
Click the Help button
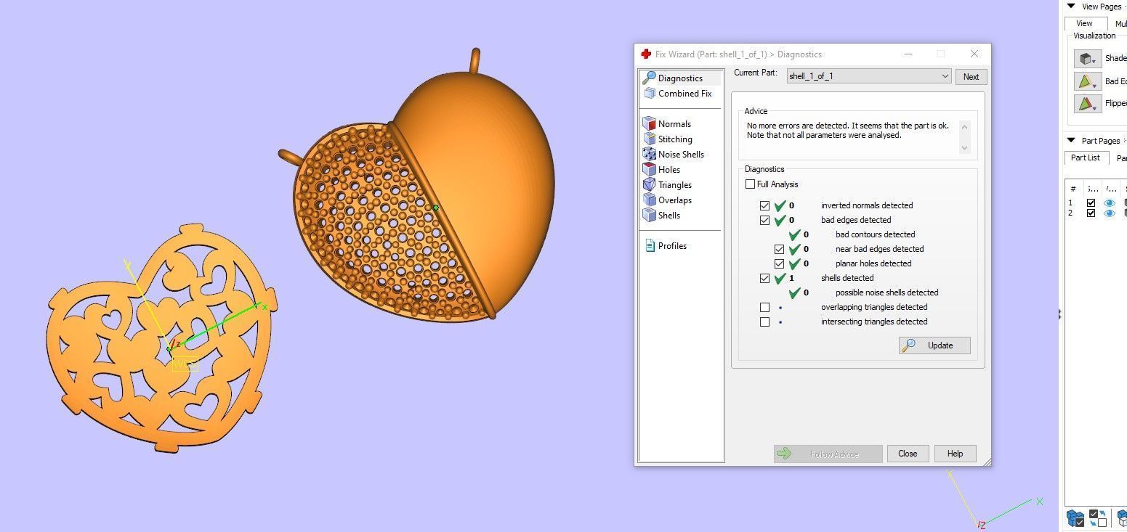[x=955, y=454]
